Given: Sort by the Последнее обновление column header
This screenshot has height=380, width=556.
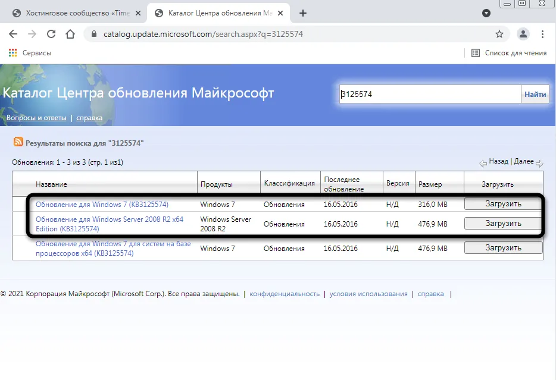Looking at the screenshot, I should (x=343, y=184).
